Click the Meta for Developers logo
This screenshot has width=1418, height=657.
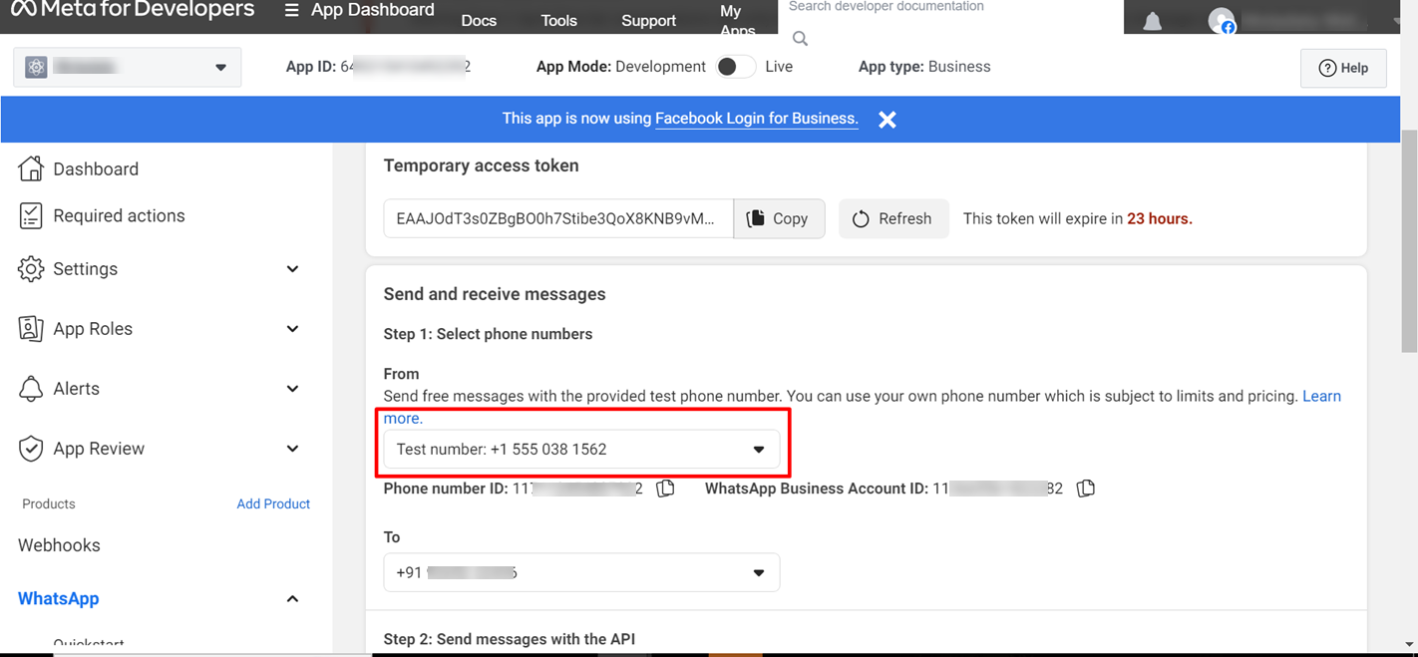tap(133, 11)
